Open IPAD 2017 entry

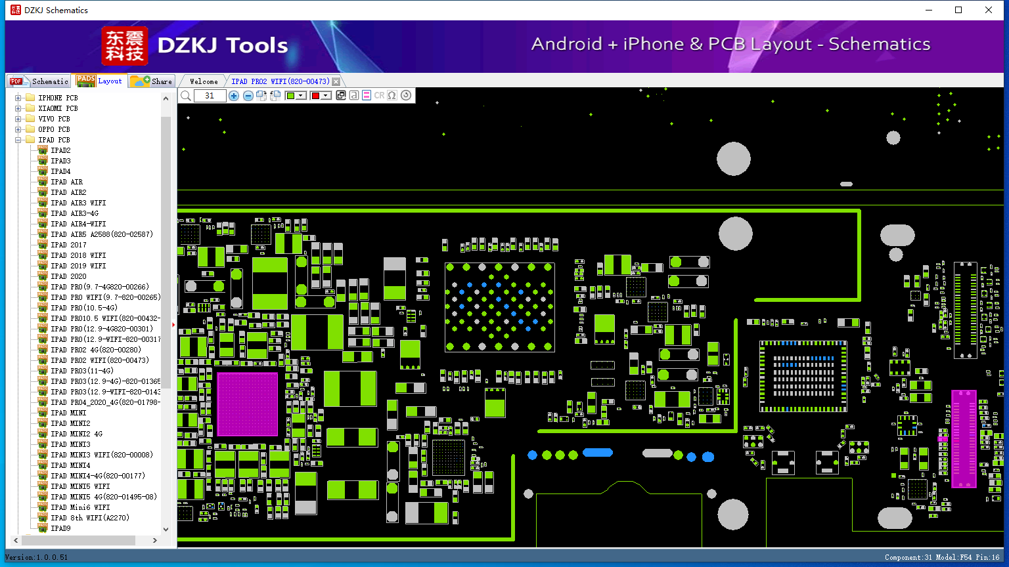click(x=69, y=245)
